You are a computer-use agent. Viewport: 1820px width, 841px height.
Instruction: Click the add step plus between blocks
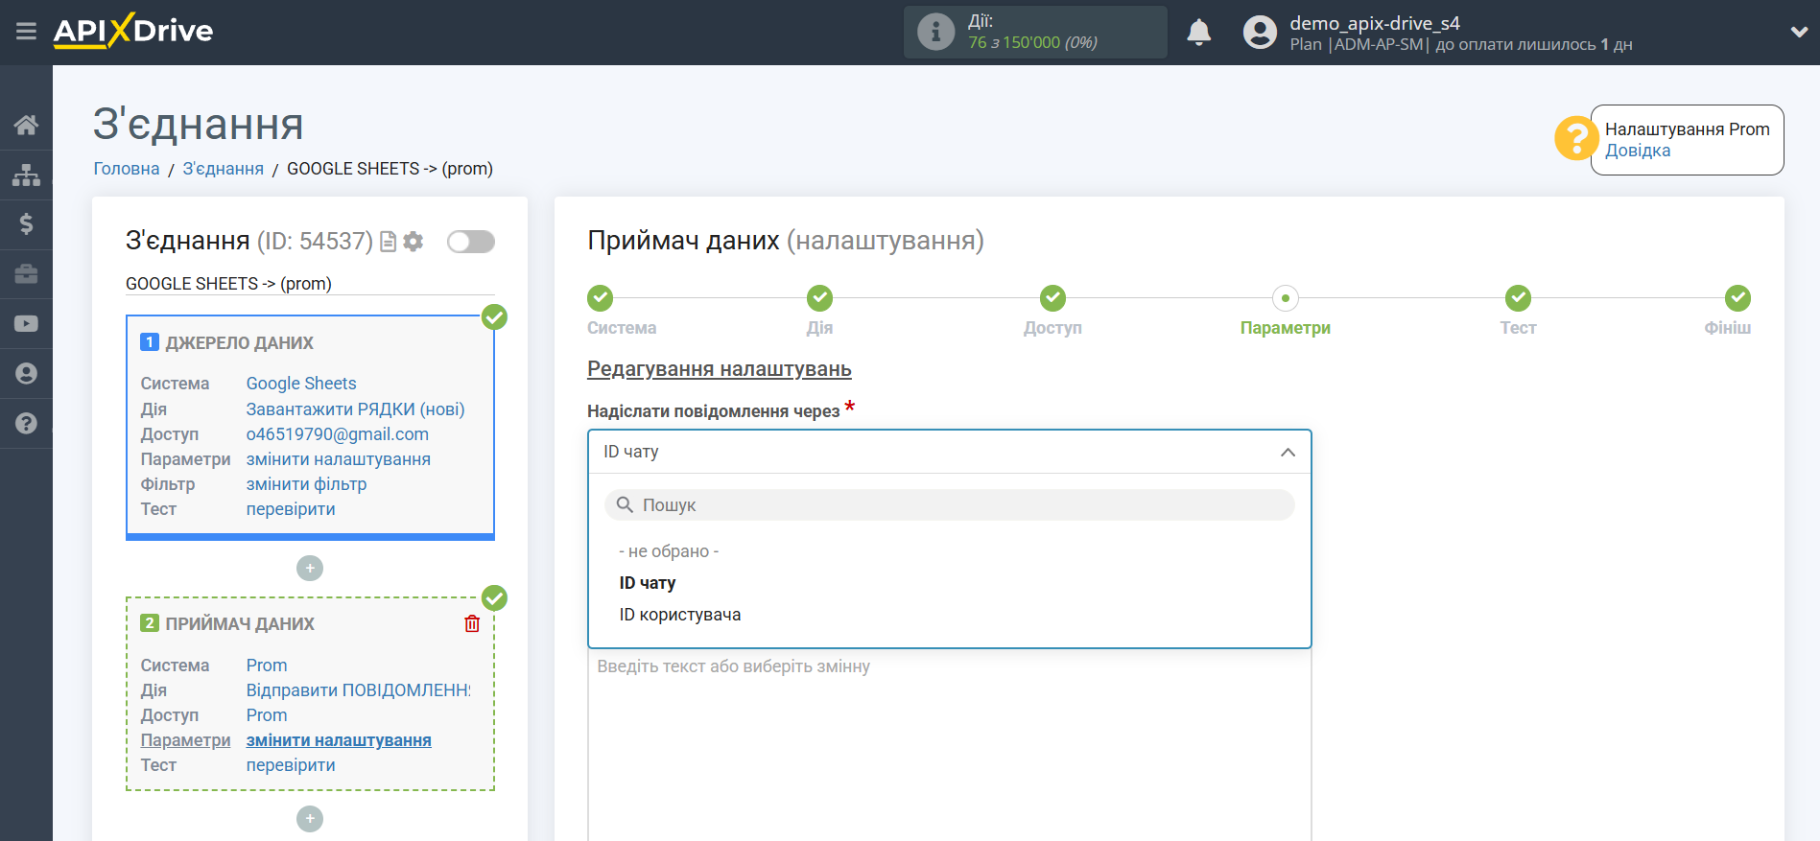[310, 569]
